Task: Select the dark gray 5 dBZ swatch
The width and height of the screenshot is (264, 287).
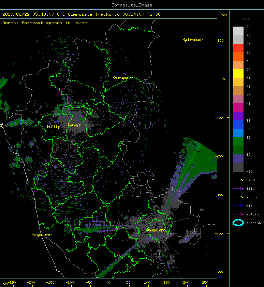Action: [x=238, y=167]
